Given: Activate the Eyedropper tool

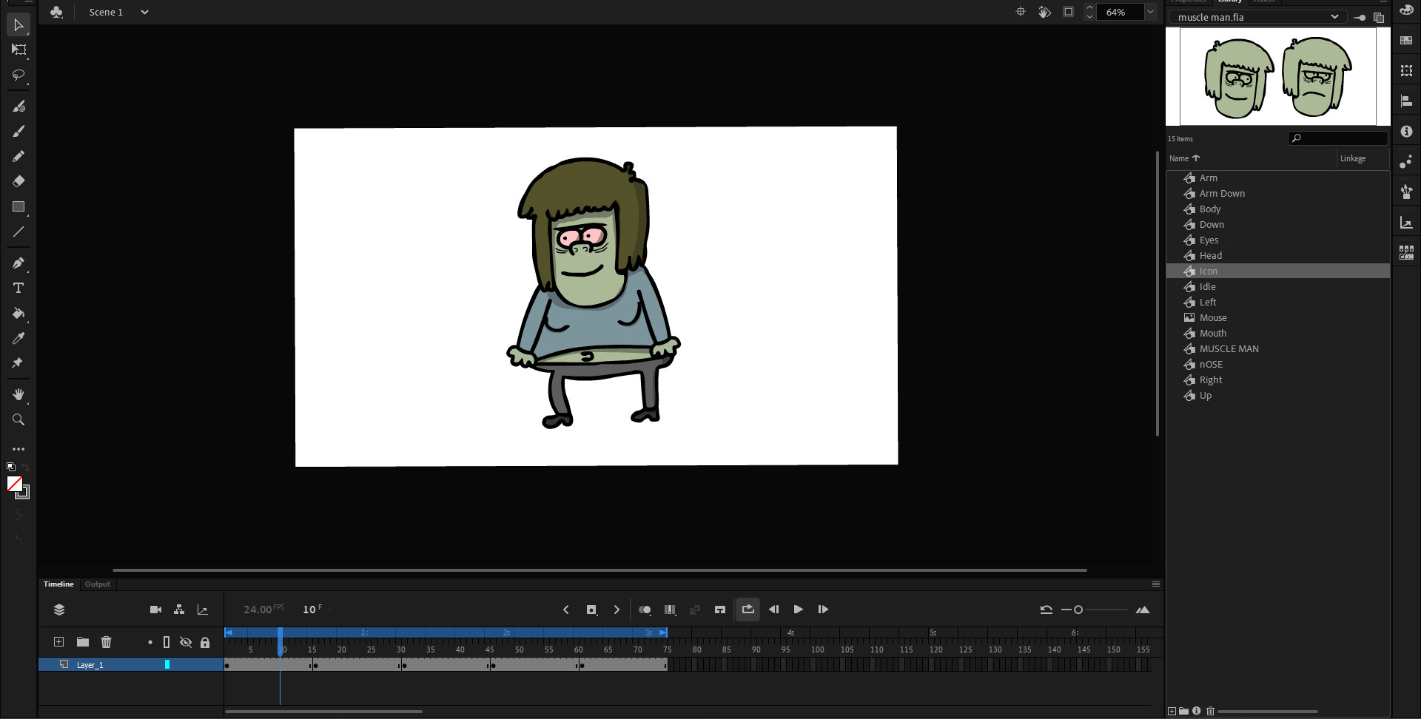Looking at the screenshot, I should (19, 338).
